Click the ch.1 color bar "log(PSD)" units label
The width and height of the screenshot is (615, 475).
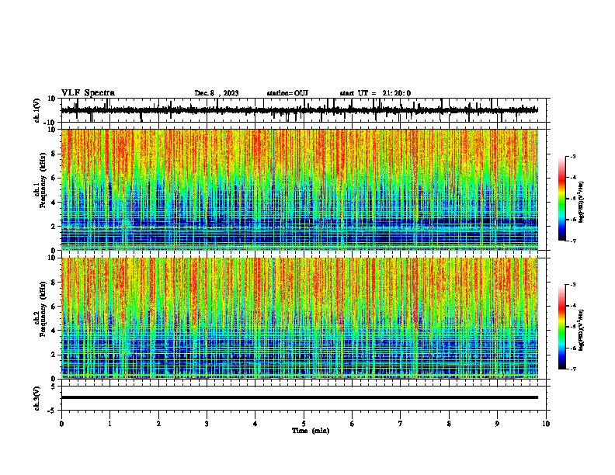(x=582, y=203)
